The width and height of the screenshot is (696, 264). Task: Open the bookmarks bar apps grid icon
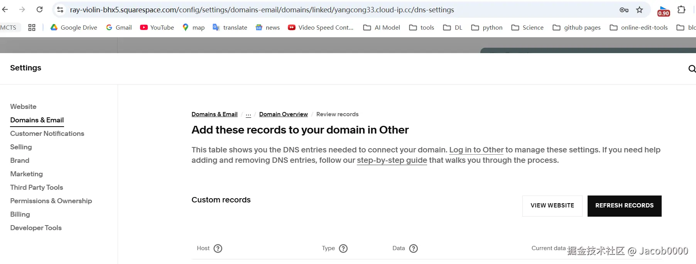(x=32, y=27)
